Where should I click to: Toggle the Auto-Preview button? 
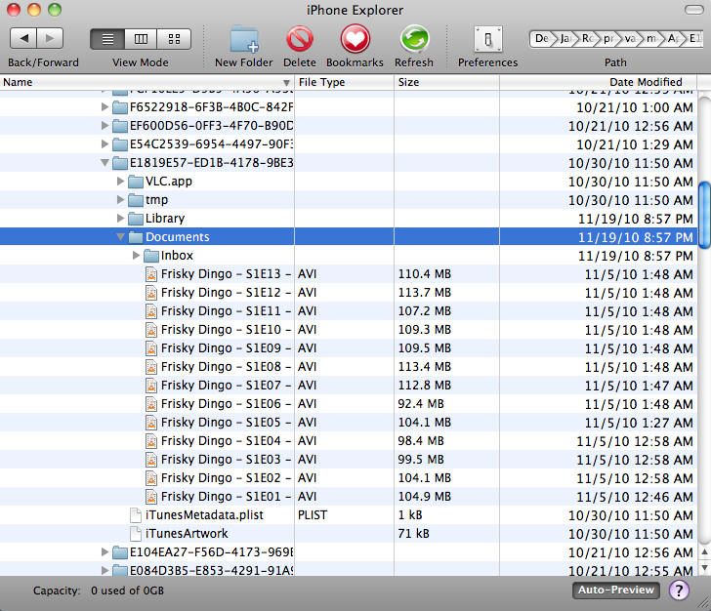615,591
